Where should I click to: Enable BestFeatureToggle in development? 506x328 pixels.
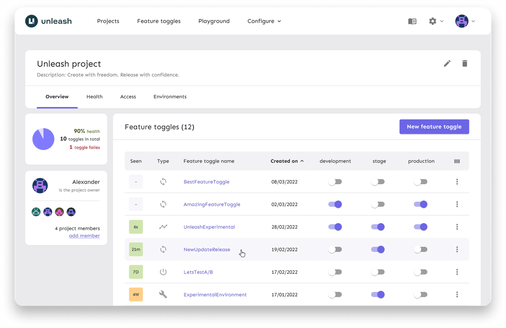coord(335,182)
